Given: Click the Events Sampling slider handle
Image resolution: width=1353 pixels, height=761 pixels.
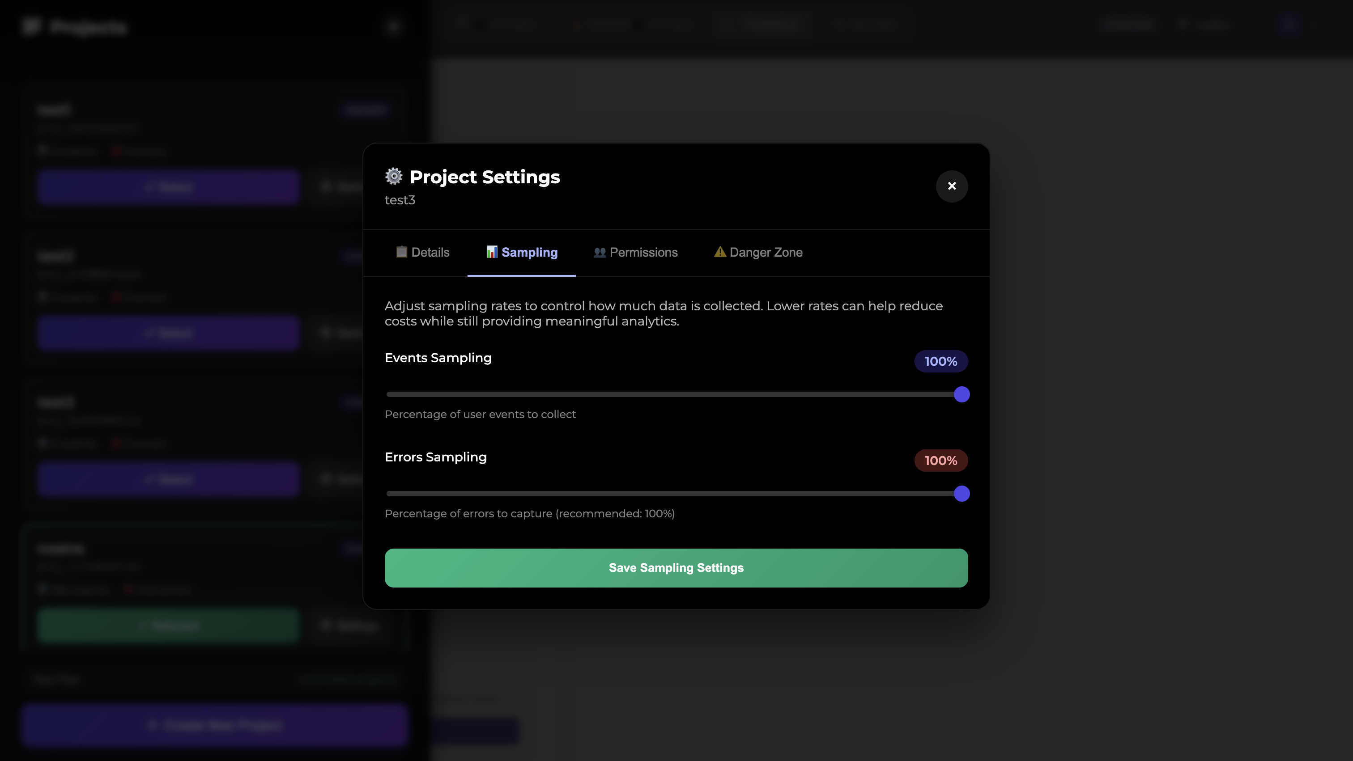Looking at the screenshot, I should (961, 394).
